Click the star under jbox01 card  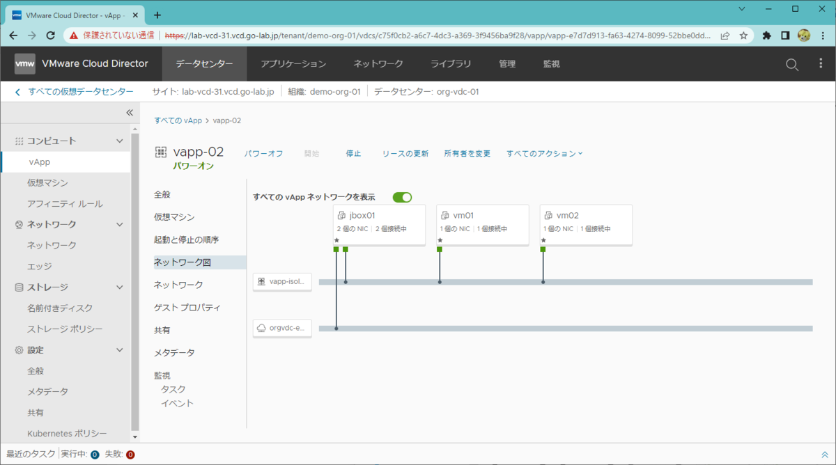(x=336, y=240)
